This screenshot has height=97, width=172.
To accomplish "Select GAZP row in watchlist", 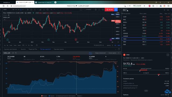I will pos(146,17).
